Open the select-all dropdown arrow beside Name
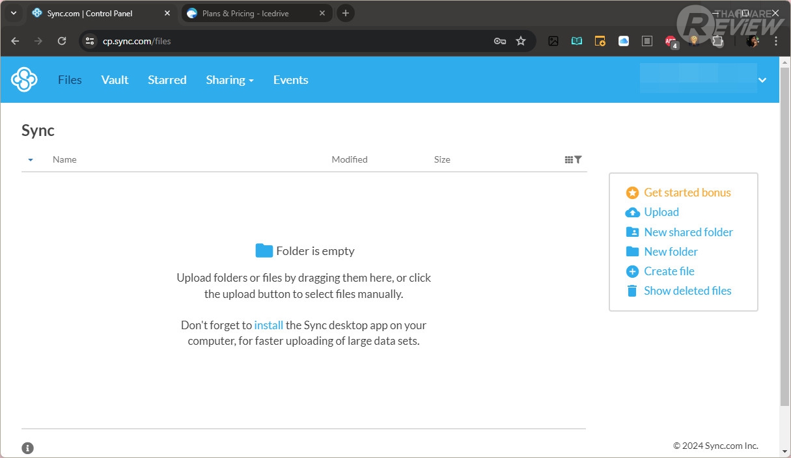The height and width of the screenshot is (458, 791). 31,160
